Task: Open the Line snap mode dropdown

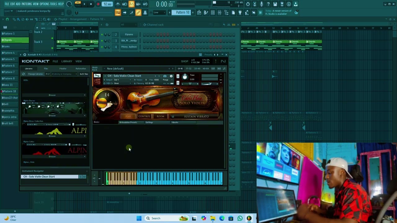Action: (159, 12)
